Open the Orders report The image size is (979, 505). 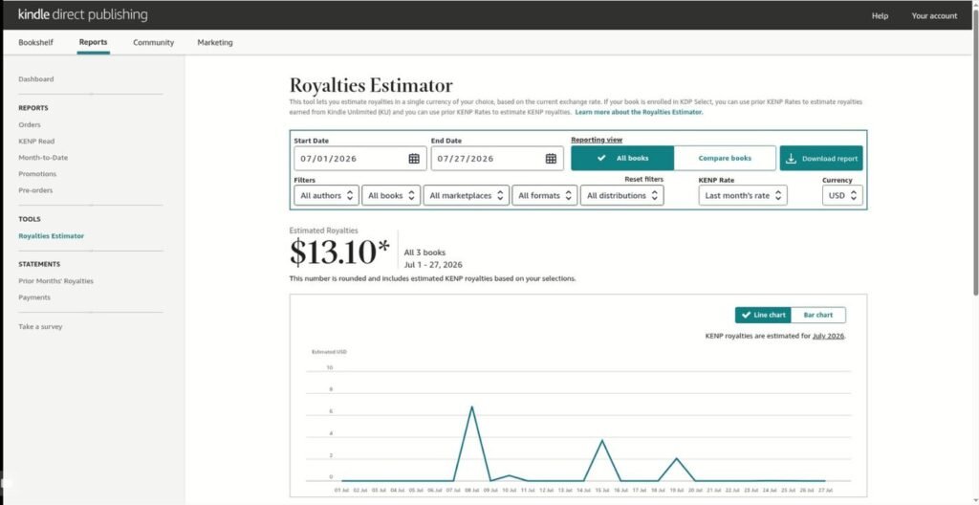point(30,125)
